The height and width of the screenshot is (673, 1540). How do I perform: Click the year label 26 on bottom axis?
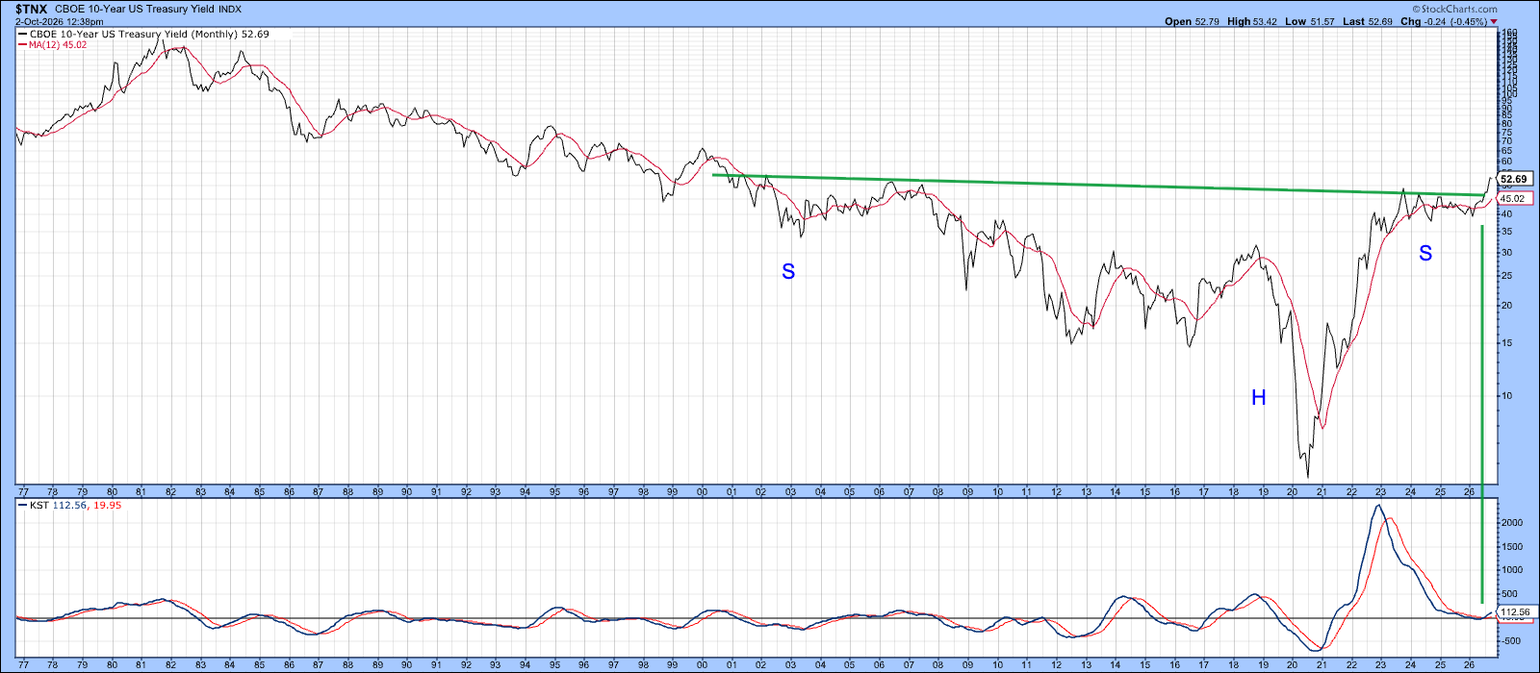click(x=1470, y=663)
